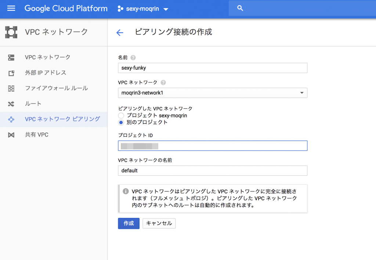
Task: Select the 別のプロジェクト radio button
Action: [x=121, y=122]
